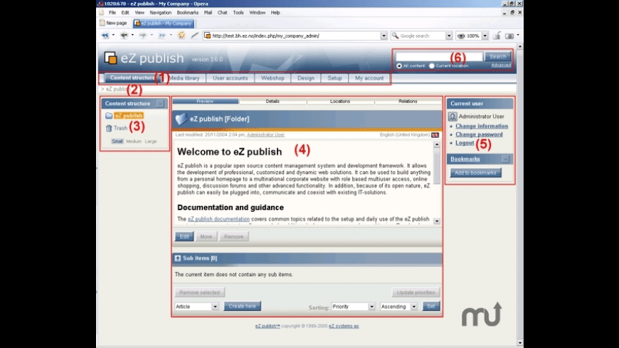
Task: Click the preview pane scroll up arrow
Action: (437, 145)
